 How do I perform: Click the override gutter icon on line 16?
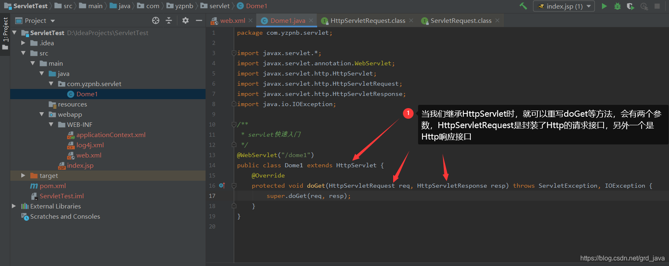(x=222, y=186)
